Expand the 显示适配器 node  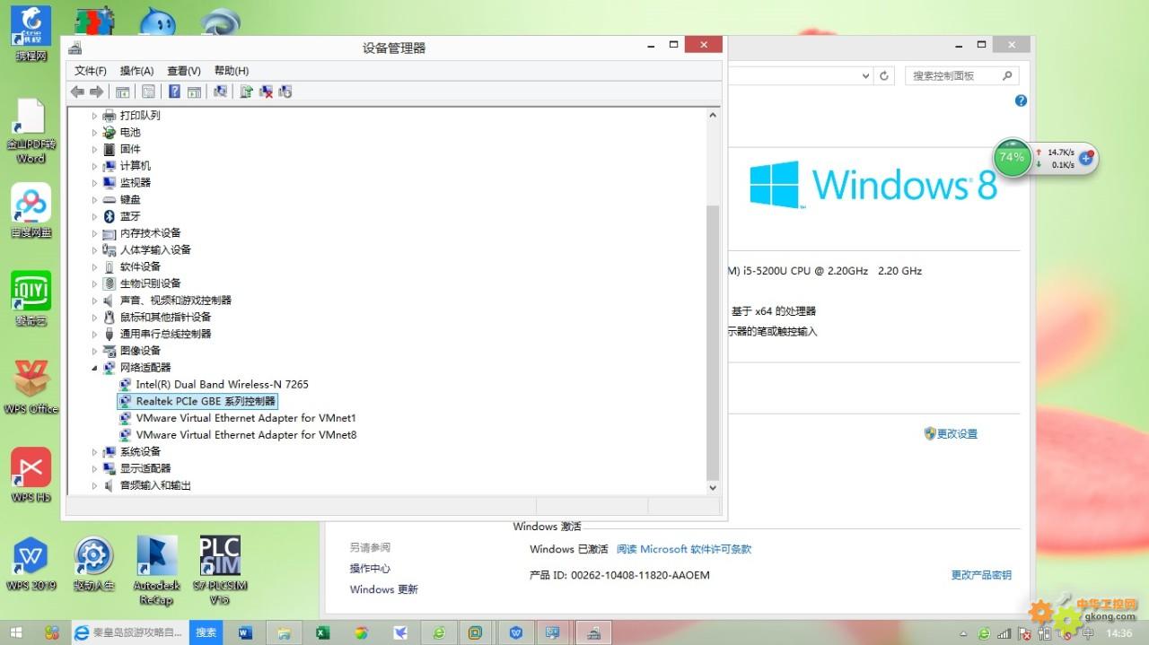pos(94,468)
